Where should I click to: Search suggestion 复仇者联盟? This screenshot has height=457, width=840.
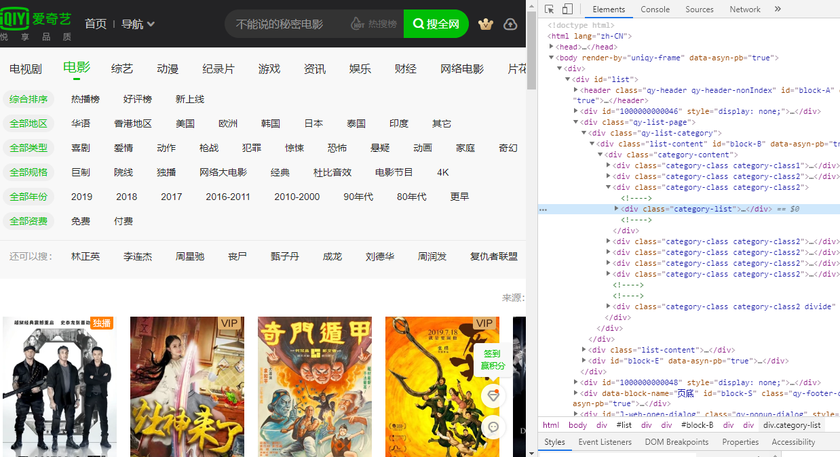point(494,256)
